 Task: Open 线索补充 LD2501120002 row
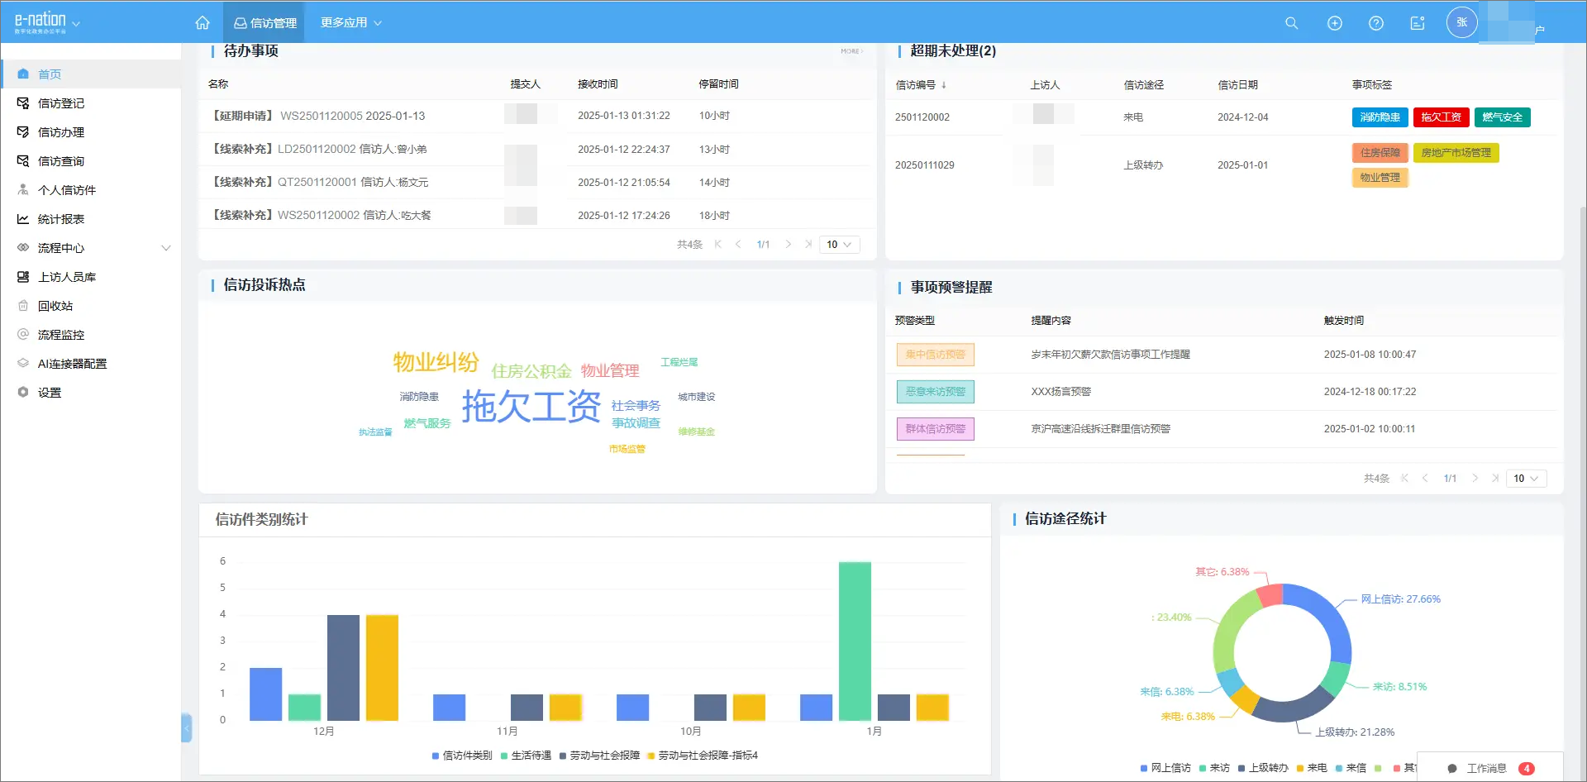tap(537, 150)
